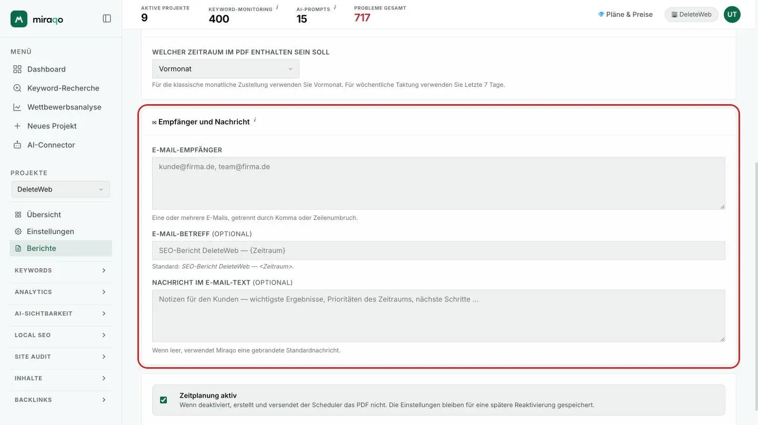Click the Wettbewerbsanalyse chart icon
The height and width of the screenshot is (425, 758).
pos(17,107)
